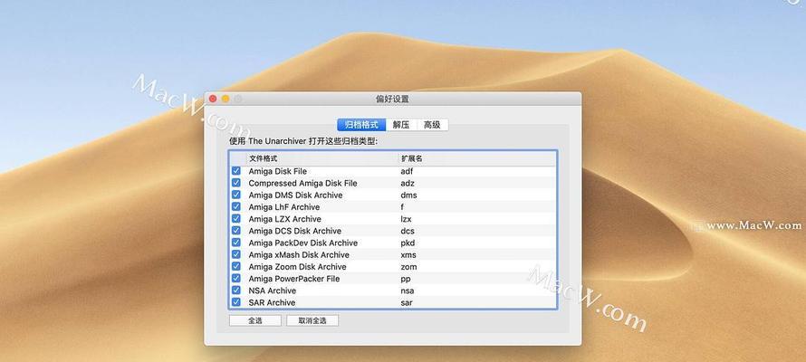Image resolution: width=806 pixels, height=362 pixels.
Task: Click the adz extension cell
Action: (x=408, y=183)
